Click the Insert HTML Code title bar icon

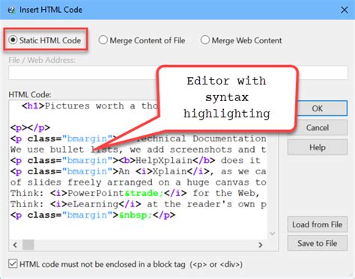tap(11, 10)
